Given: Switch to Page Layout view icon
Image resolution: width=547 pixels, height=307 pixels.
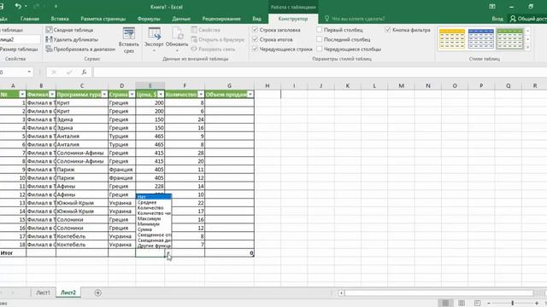Looking at the screenshot, I should (462, 304).
